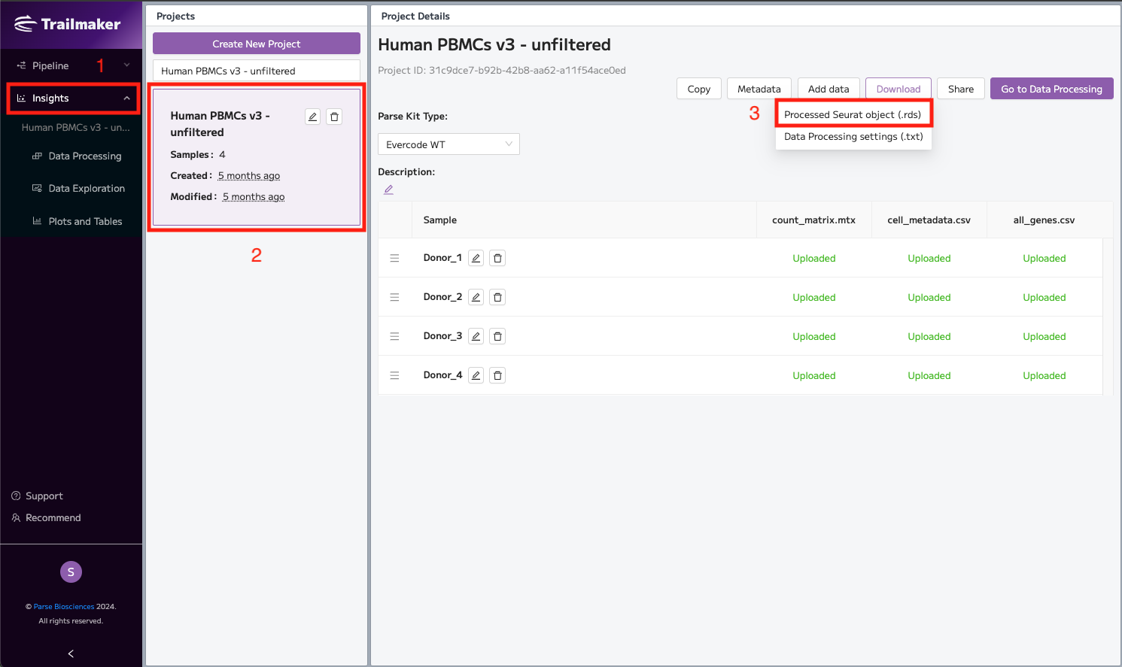This screenshot has height=667, width=1122.
Task: Follow the Parse Biosciences link
Action: point(64,607)
